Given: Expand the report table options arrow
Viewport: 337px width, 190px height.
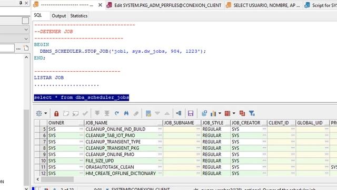Looking at the screenshot, I should 234,113.
